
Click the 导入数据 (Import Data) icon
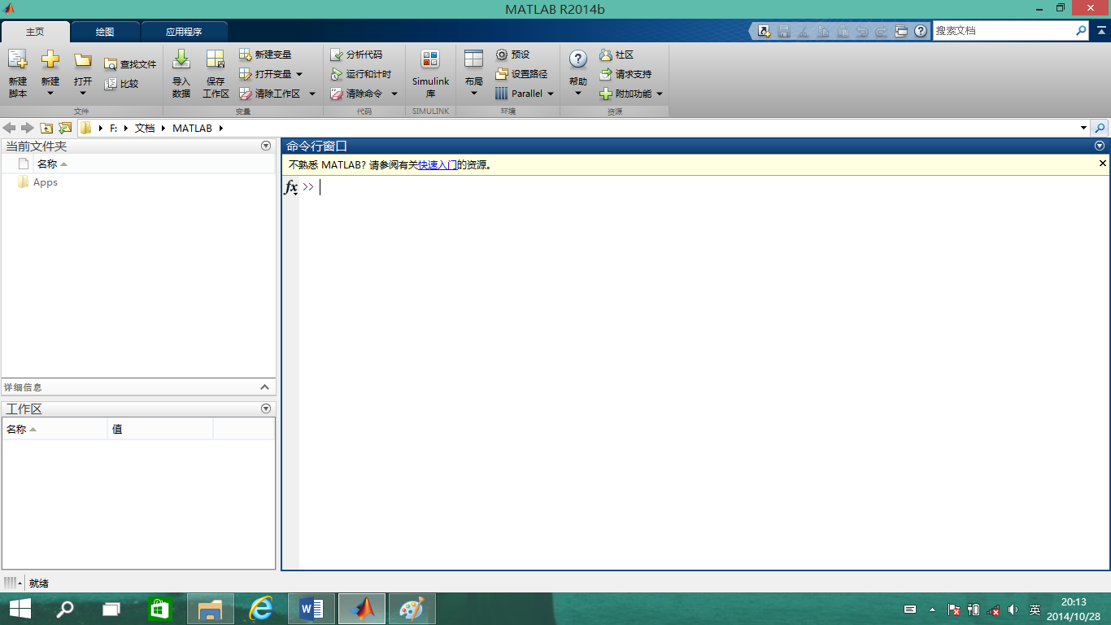[181, 60]
